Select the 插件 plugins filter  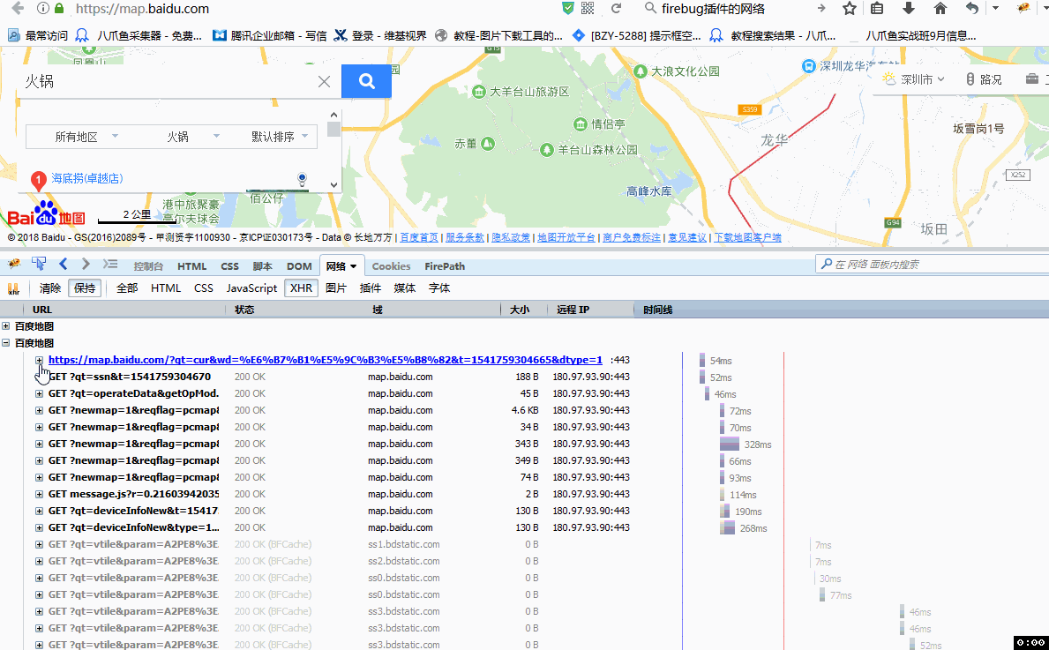[370, 288]
